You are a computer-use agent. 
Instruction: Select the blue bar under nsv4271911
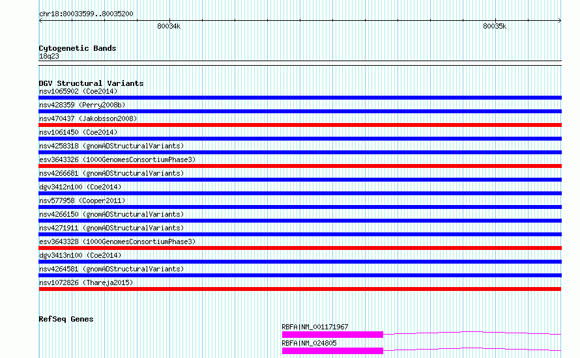pos(300,234)
